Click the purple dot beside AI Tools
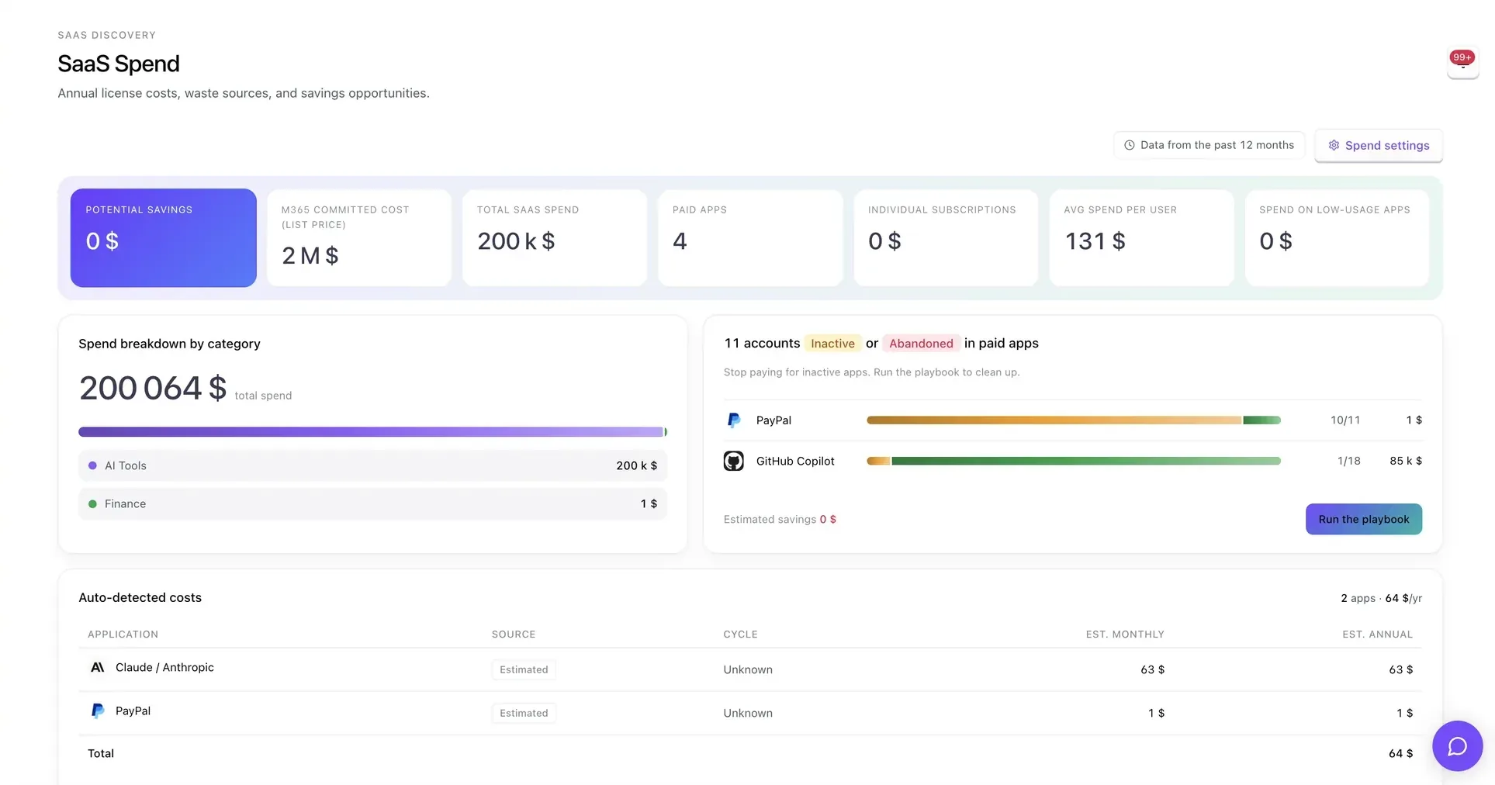Viewport: 1495px width, 785px height. (x=92, y=465)
